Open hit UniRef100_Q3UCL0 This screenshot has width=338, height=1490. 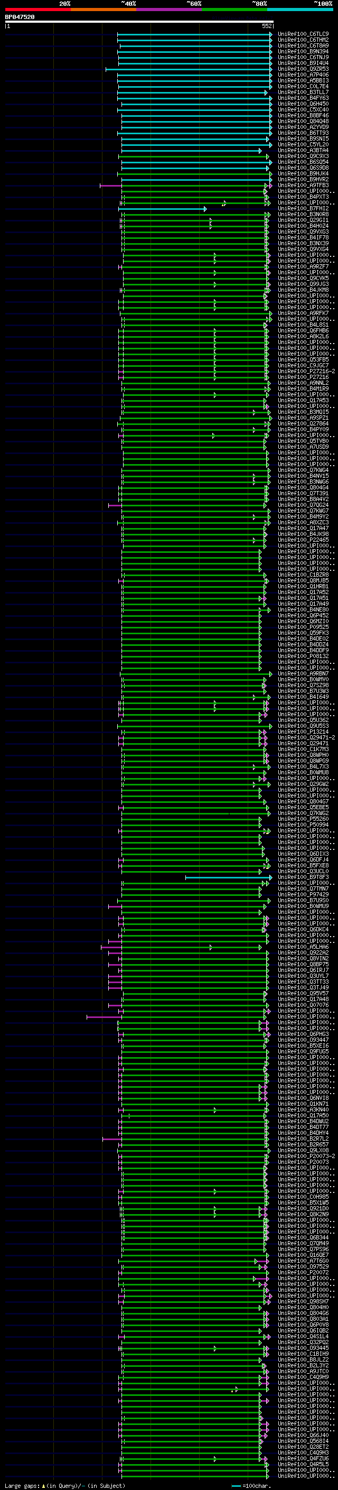pos(303,871)
